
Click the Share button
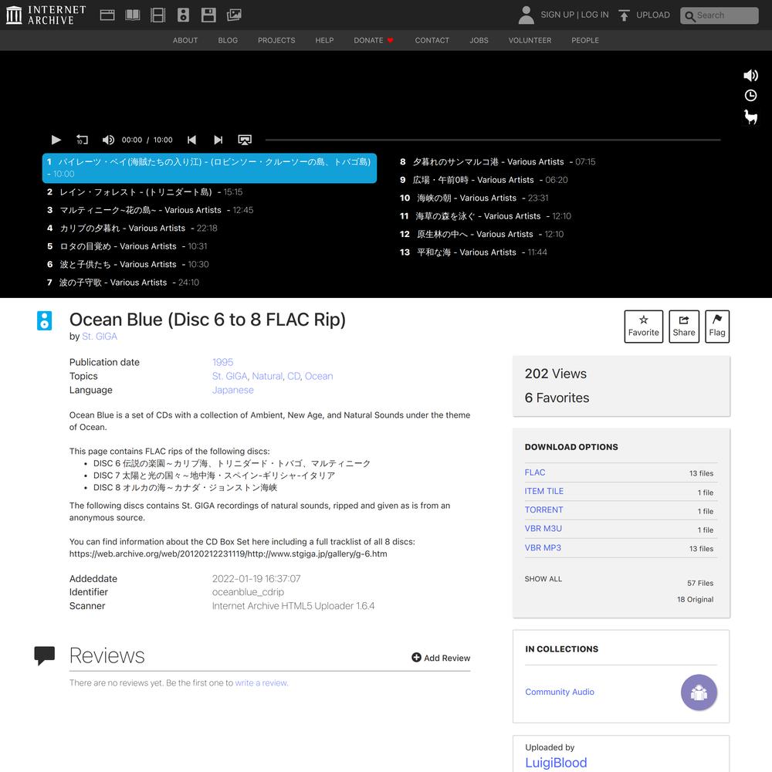tap(684, 327)
